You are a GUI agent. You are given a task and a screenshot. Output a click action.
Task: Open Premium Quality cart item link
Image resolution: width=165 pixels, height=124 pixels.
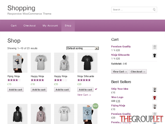(x=121, y=47)
